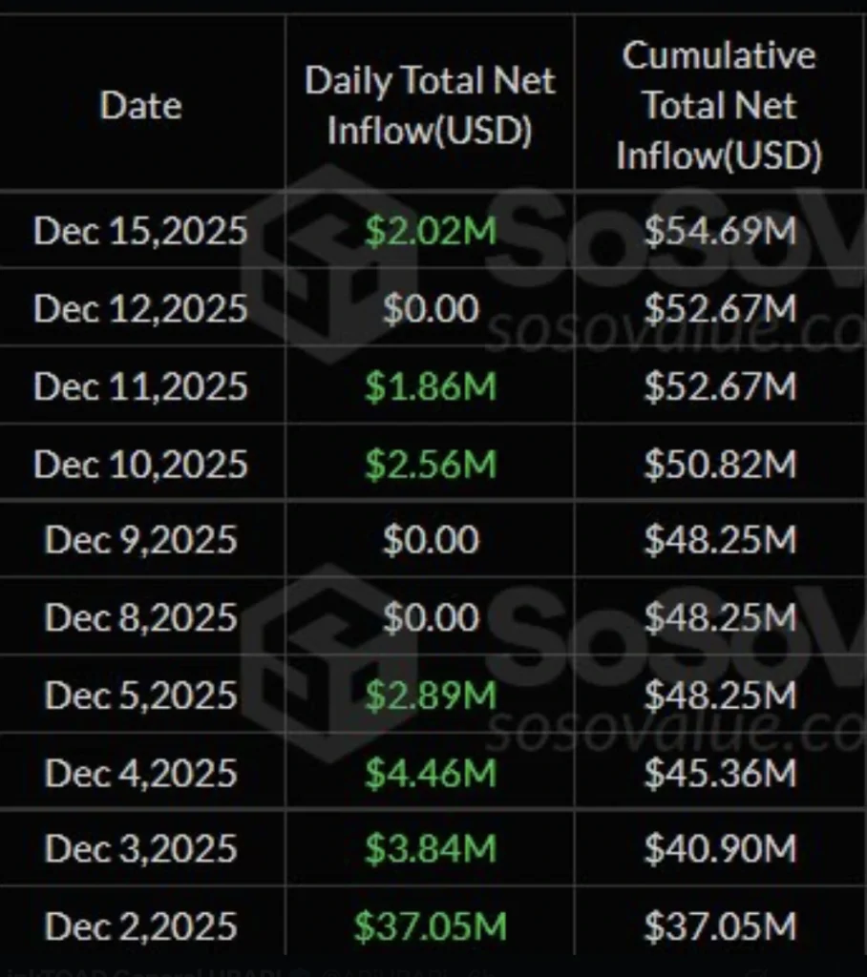Select the Dec 2,2025 date cell
This screenshot has height=977, width=867.
pos(140,926)
